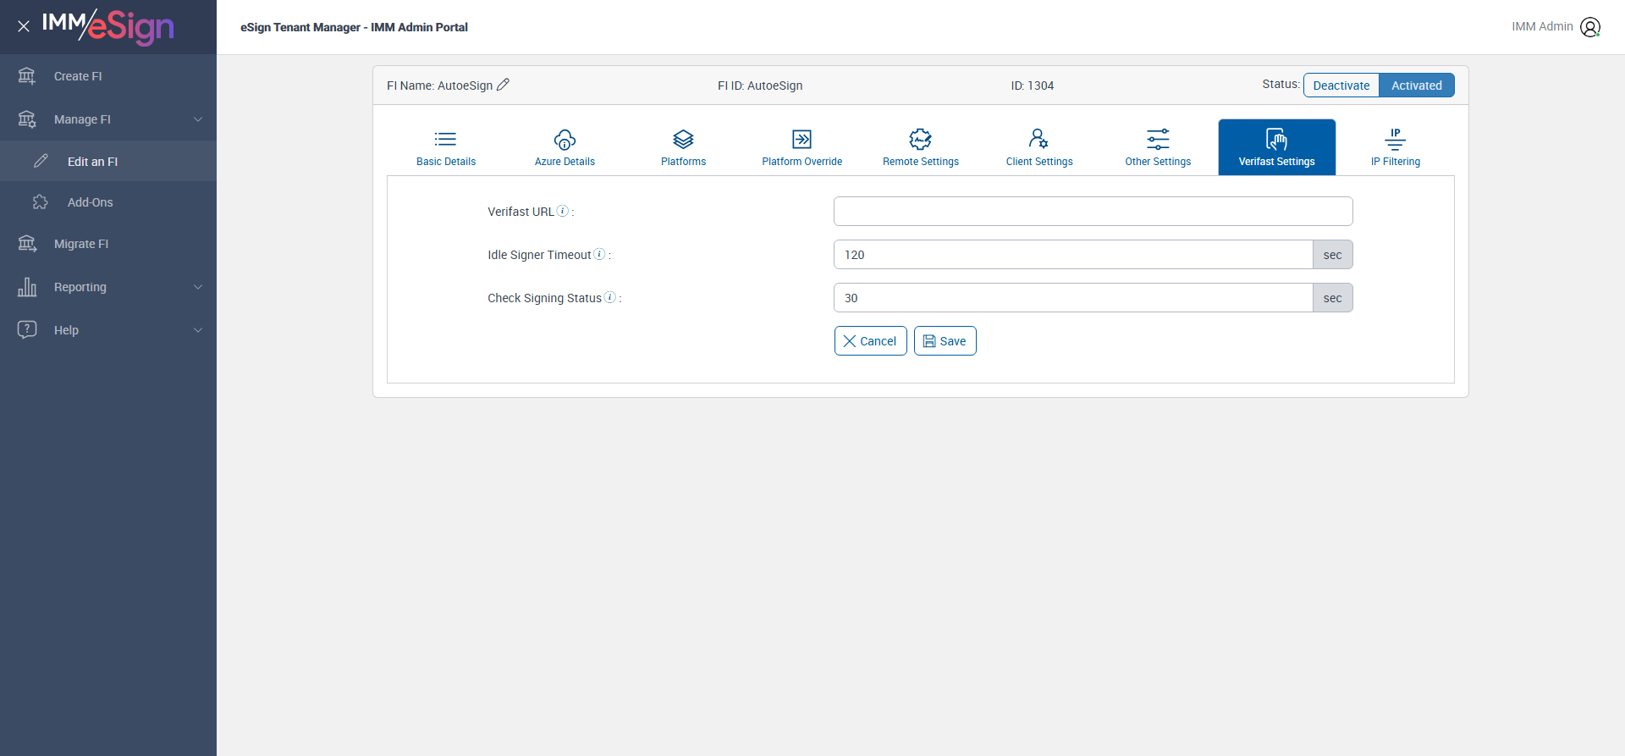Viewport: 1625px width, 756px height.
Task: Expand the Help menu chevron
Action: coord(198,330)
